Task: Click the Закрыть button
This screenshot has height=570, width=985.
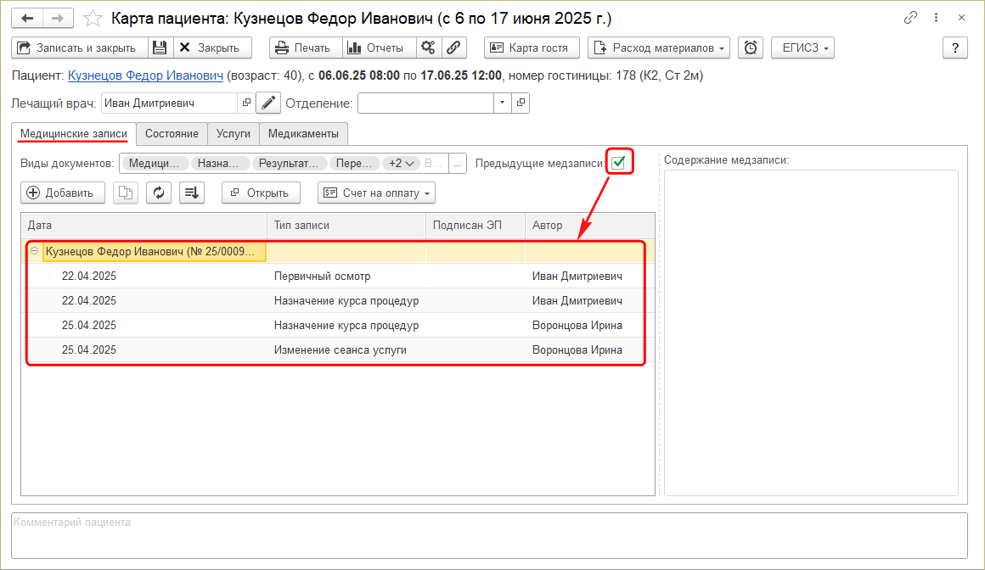Action: tap(211, 47)
